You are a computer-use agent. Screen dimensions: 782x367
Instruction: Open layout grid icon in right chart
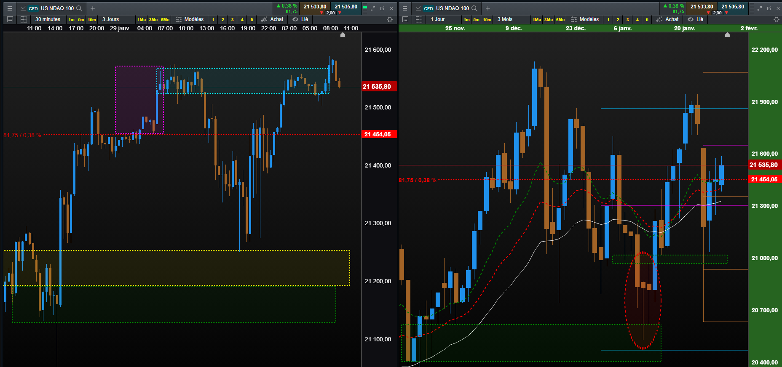(419, 19)
